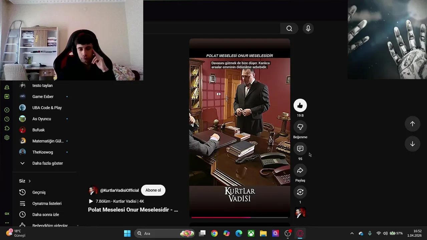Open comments on the Short
The image size is (427, 240).
pyautogui.click(x=300, y=149)
